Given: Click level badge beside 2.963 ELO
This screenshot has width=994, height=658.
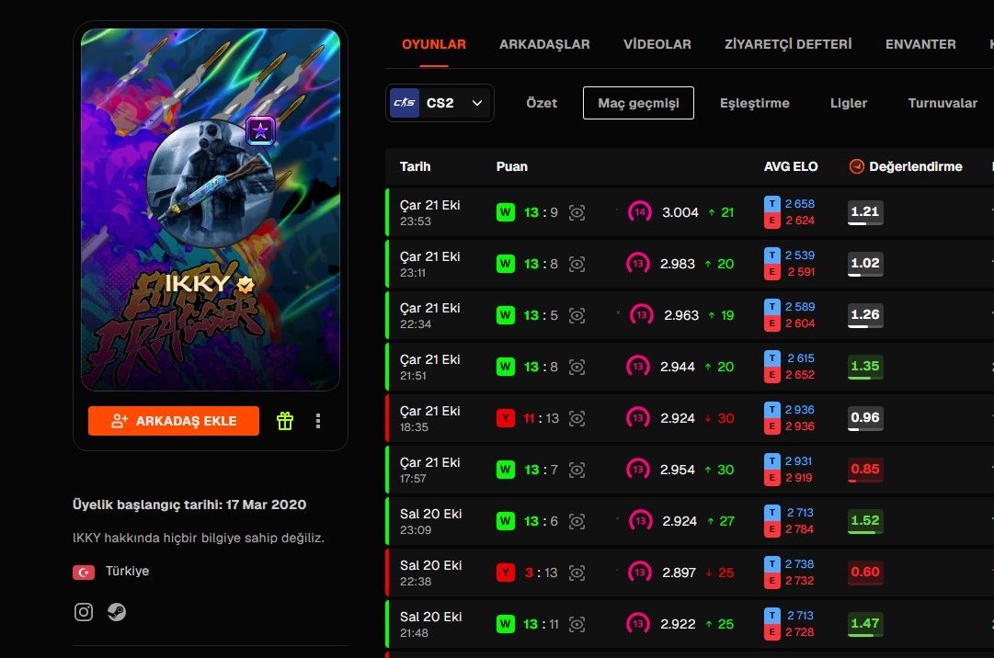Looking at the screenshot, I should click(x=642, y=314).
